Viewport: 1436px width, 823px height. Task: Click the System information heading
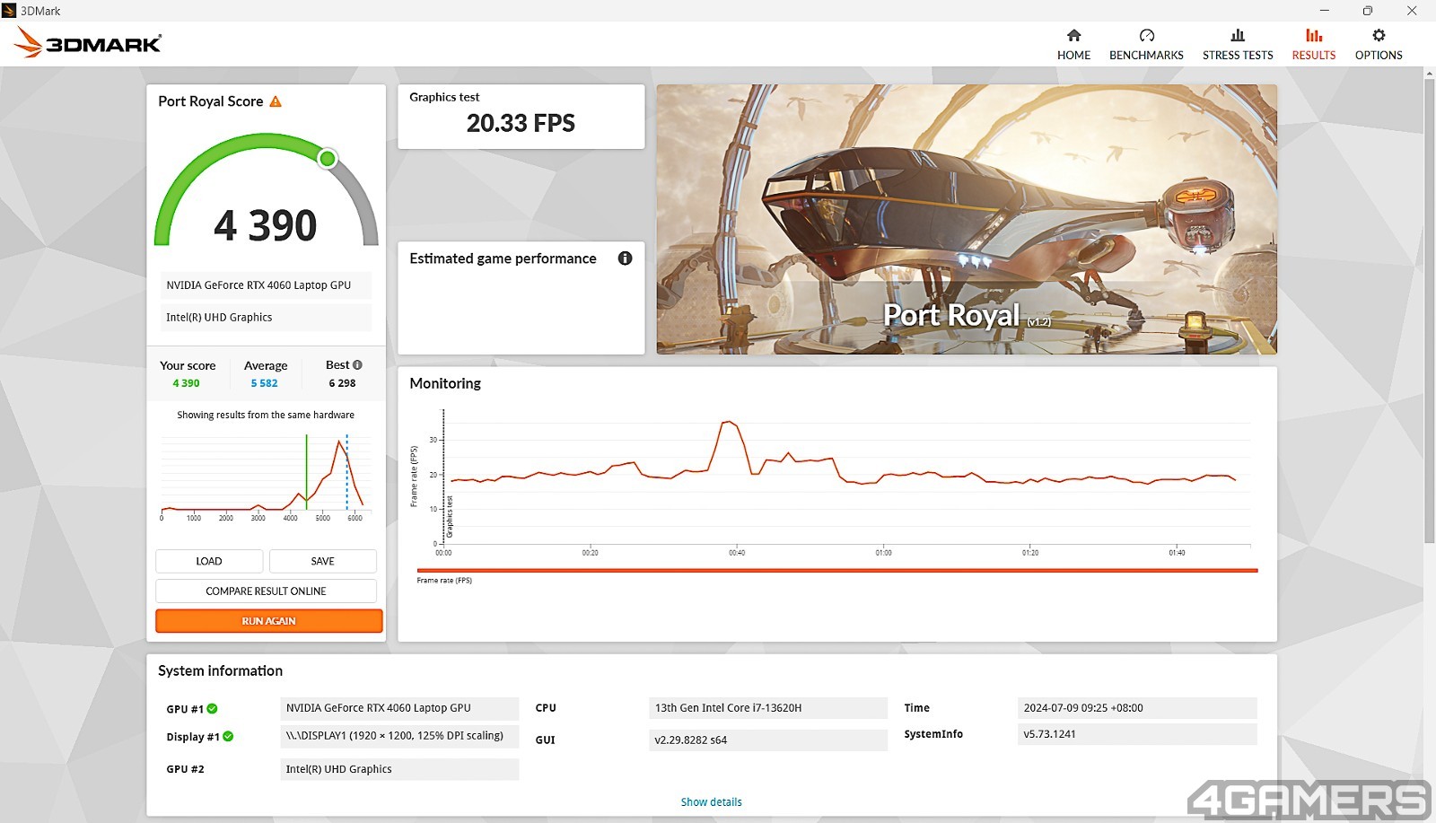coord(220,670)
